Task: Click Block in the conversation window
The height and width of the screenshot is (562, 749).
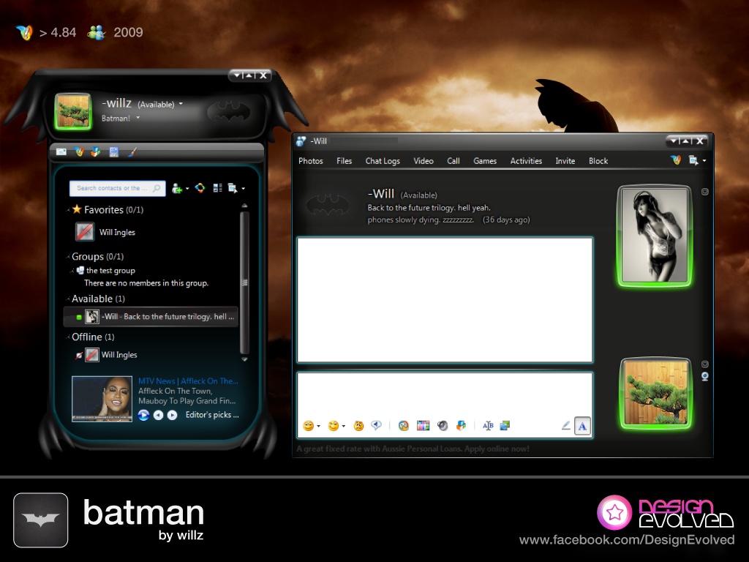Action: (598, 161)
